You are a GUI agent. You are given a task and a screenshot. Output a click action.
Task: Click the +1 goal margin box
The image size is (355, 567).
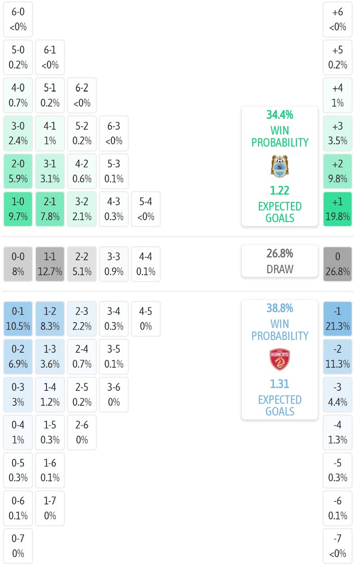[x=338, y=209]
